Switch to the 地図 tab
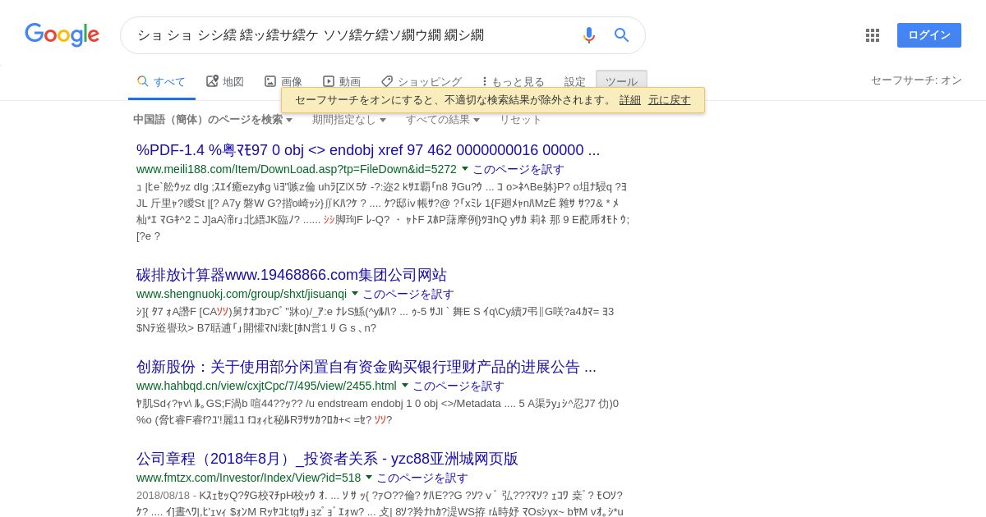986x517 pixels. (x=225, y=82)
